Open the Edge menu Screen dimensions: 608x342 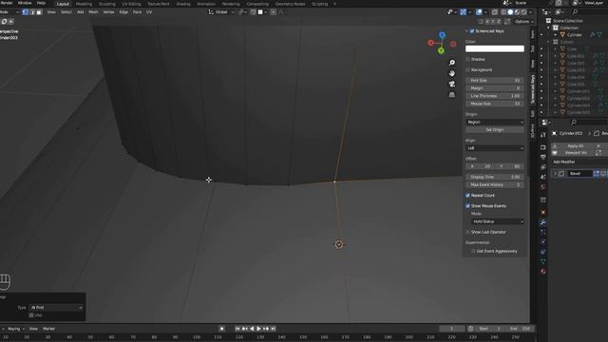[x=123, y=12]
